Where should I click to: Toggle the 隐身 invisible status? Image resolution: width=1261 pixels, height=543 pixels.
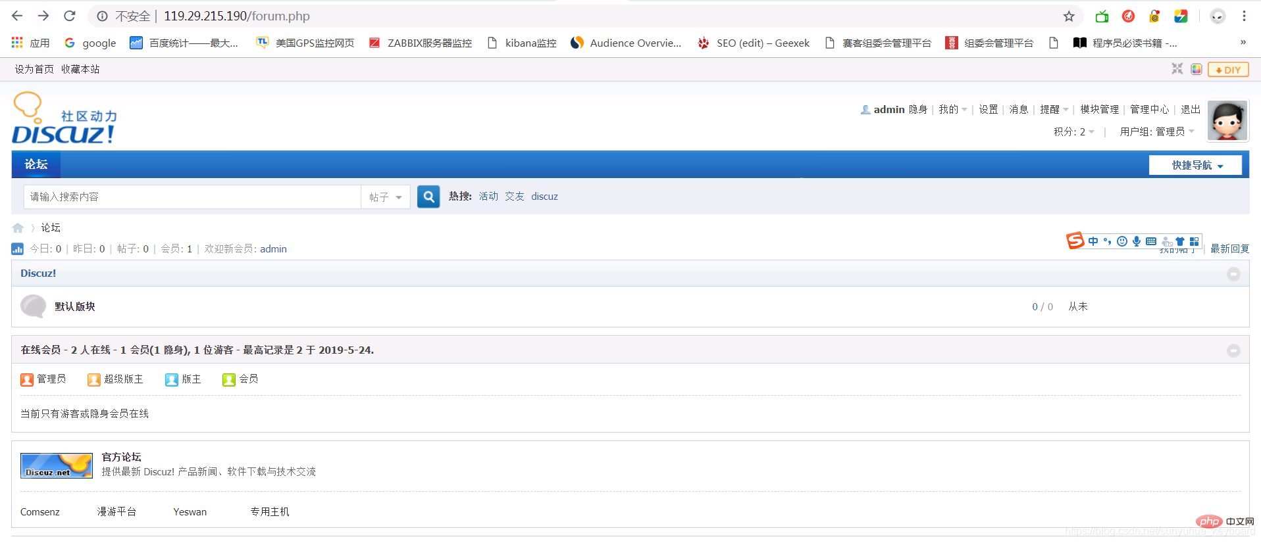click(x=918, y=109)
